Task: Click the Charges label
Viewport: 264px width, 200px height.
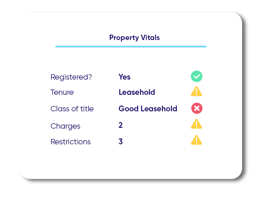Action: 65,126
